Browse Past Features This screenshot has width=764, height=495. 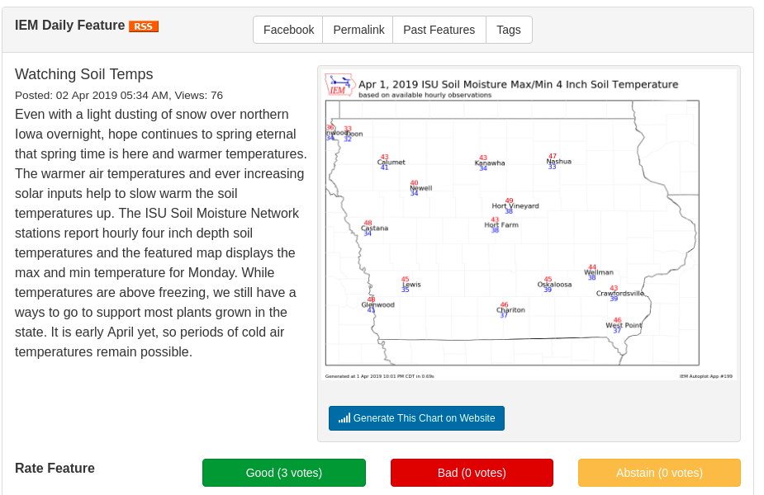[439, 30]
